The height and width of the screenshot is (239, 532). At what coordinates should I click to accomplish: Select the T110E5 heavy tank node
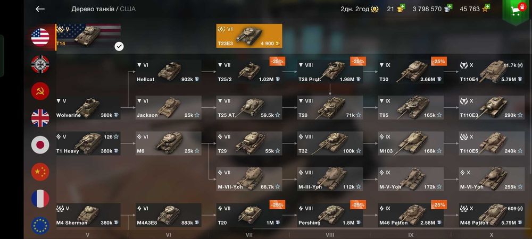492,143
